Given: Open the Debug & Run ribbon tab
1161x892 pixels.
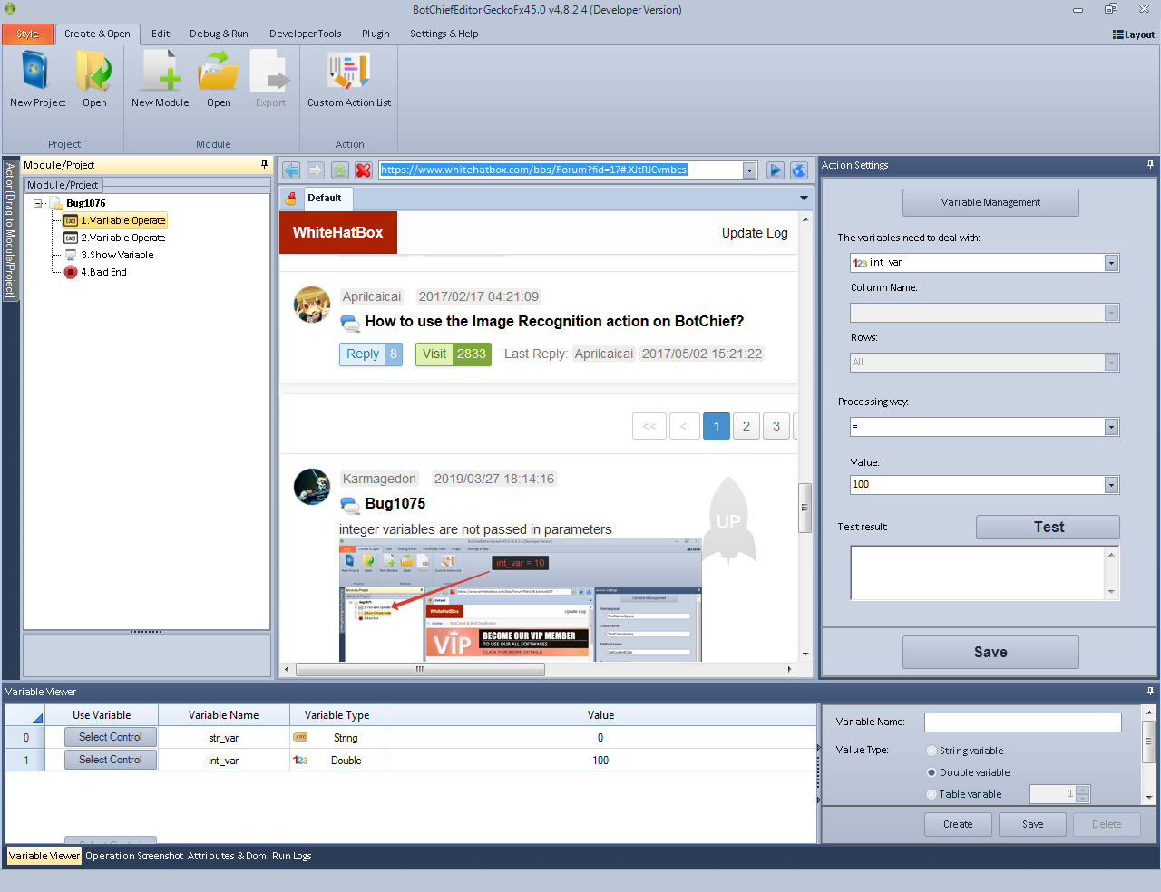Looking at the screenshot, I should click(x=219, y=34).
